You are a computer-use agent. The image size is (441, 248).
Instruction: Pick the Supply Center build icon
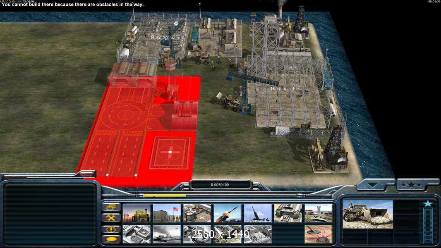(197, 213)
